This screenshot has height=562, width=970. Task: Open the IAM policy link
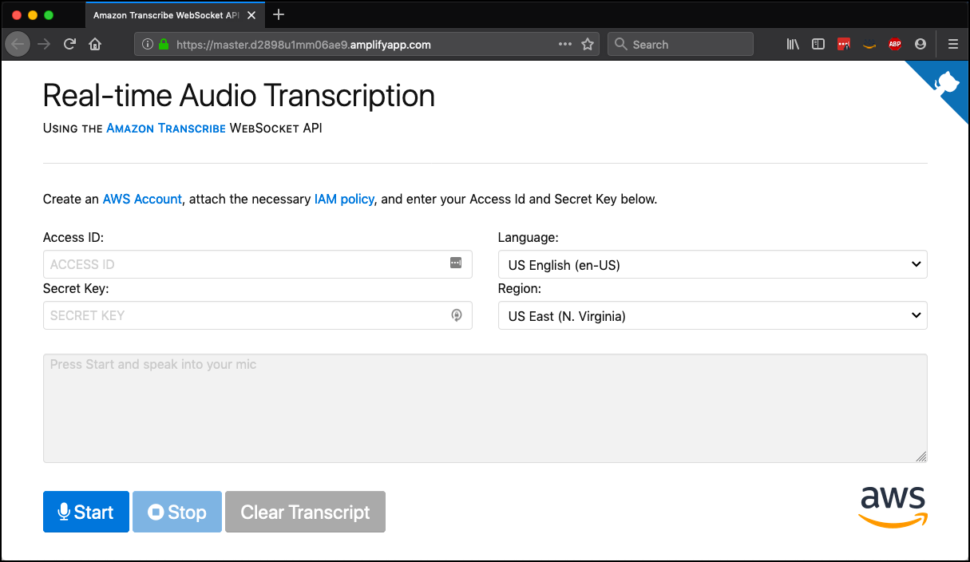click(x=344, y=199)
